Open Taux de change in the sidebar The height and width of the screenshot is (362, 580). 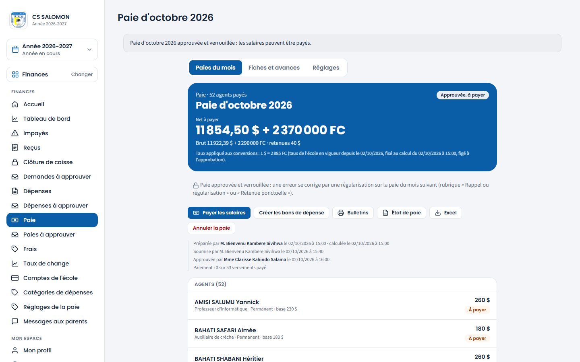[x=52, y=263]
